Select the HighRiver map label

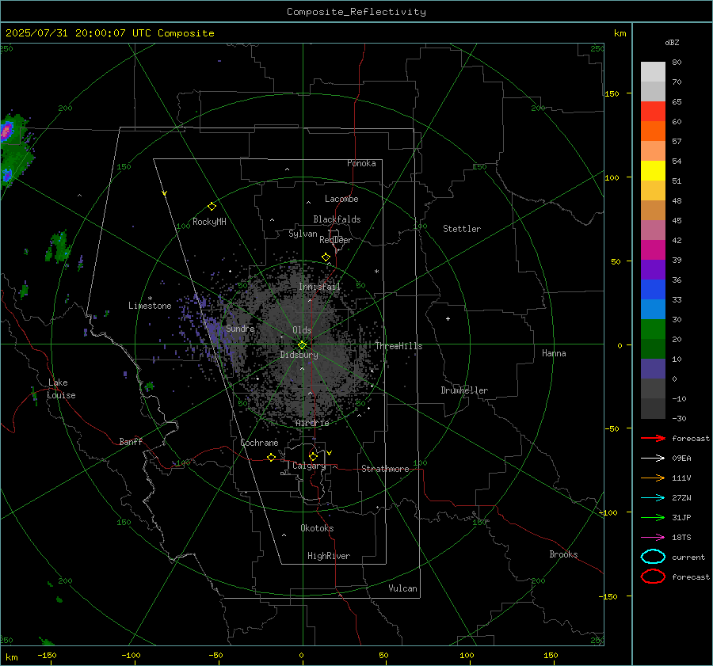click(x=329, y=556)
